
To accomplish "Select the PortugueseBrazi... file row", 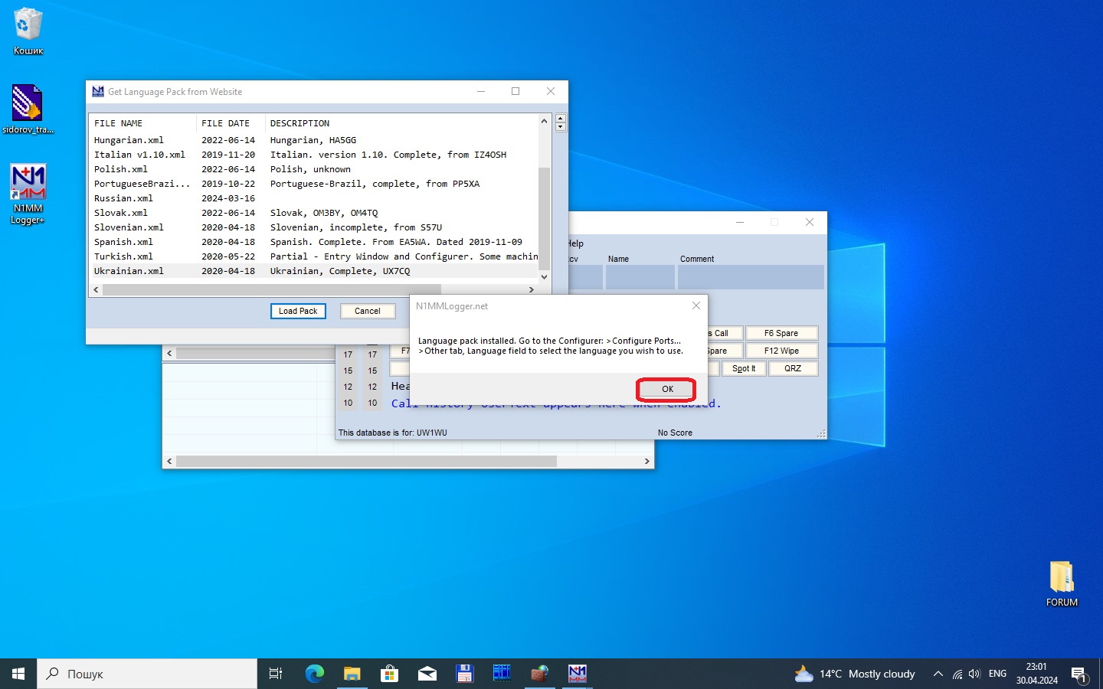I will tap(314, 184).
